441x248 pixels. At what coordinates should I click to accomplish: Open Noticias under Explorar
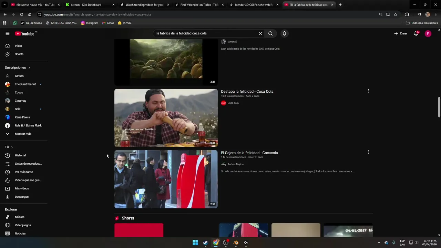tap(20, 234)
